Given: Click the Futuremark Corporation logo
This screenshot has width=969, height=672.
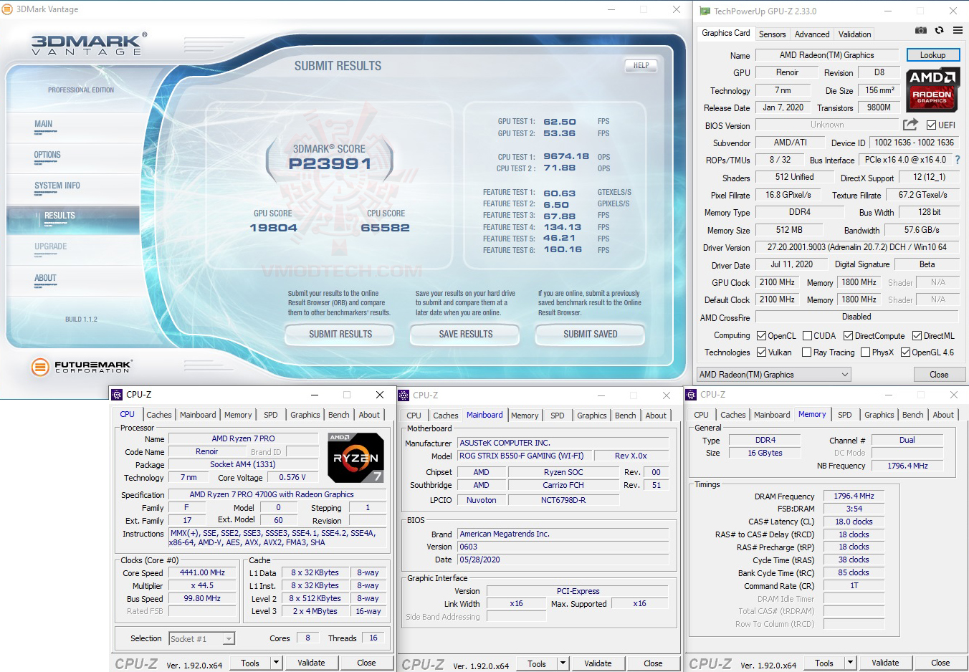Looking at the screenshot, I should [x=82, y=367].
